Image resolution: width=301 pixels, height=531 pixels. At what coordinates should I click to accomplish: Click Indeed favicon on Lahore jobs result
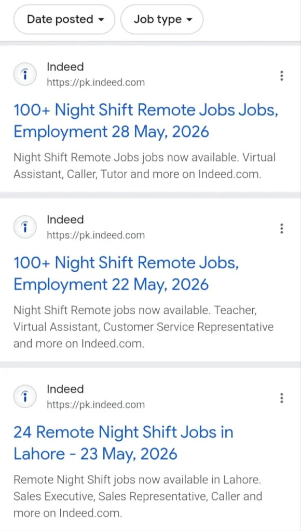point(24,396)
